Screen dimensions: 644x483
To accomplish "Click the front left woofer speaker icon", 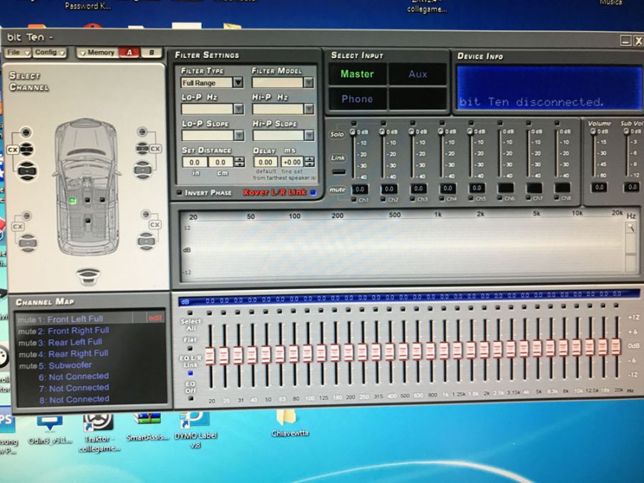I will (26, 170).
